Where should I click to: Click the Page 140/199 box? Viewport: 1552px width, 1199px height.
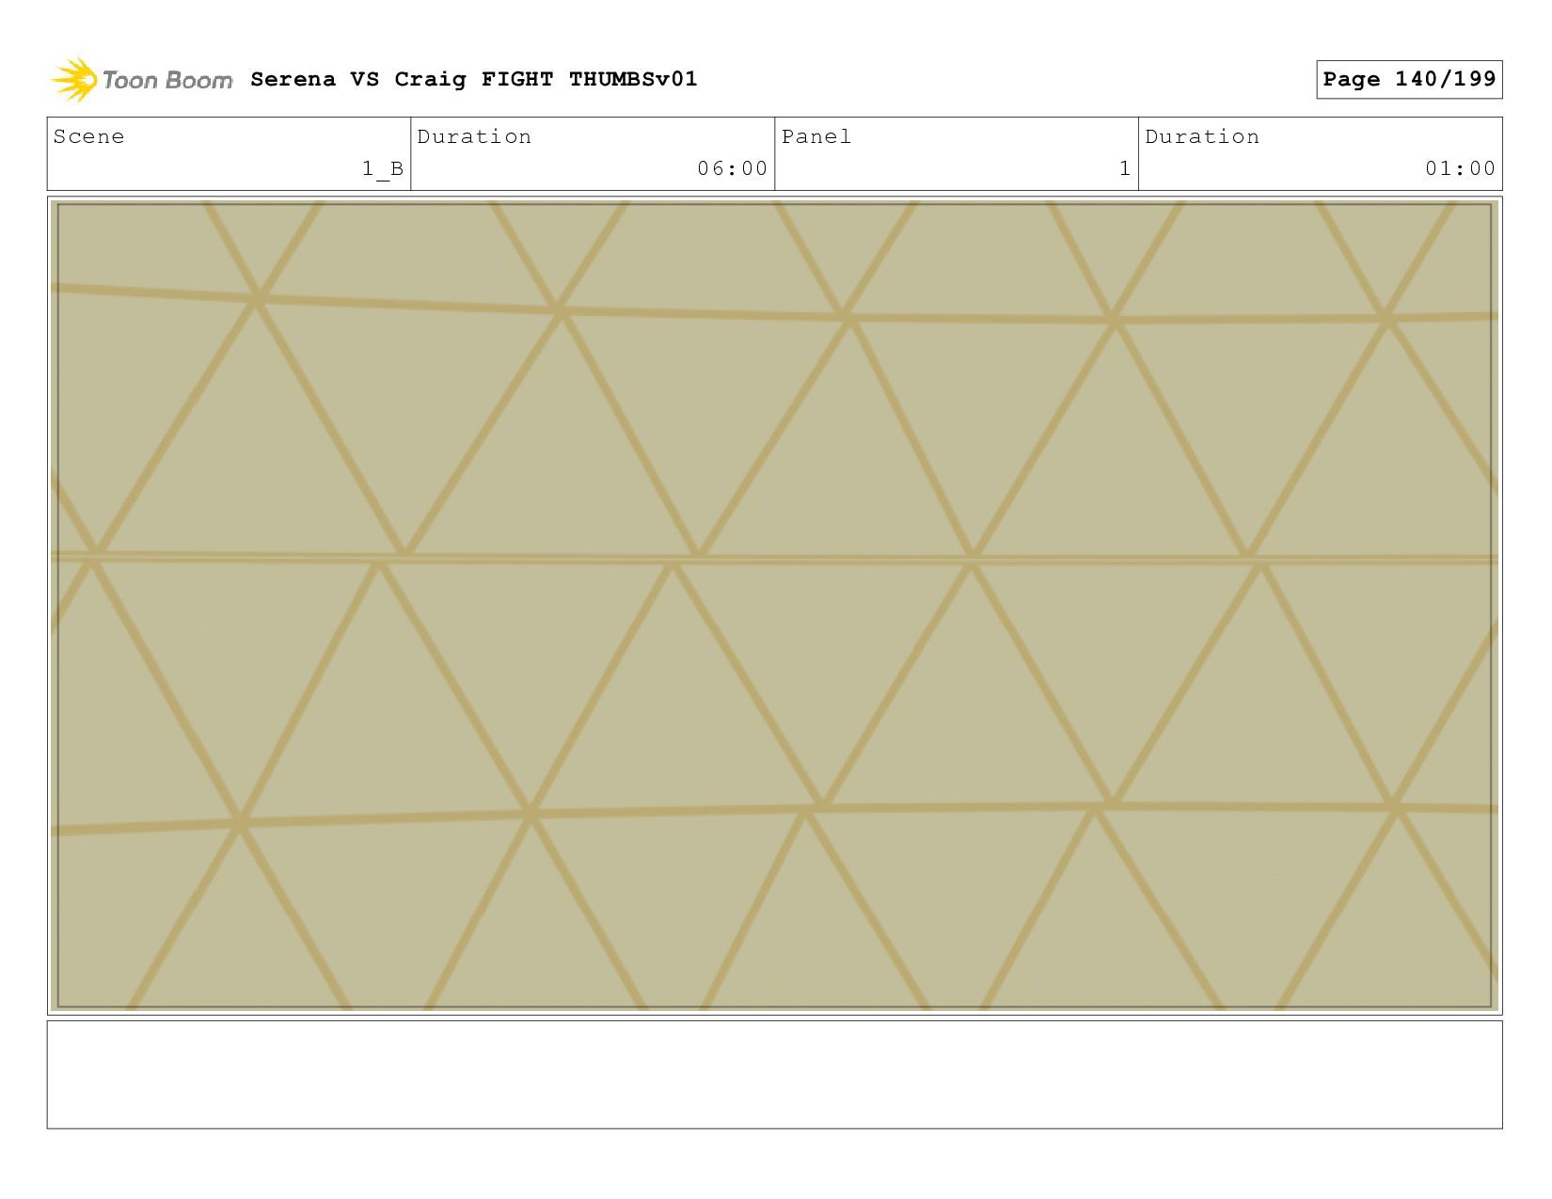(x=1409, y=79)
